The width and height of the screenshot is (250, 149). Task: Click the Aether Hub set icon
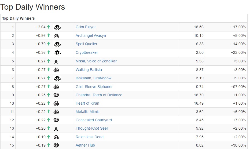point(56,145)
